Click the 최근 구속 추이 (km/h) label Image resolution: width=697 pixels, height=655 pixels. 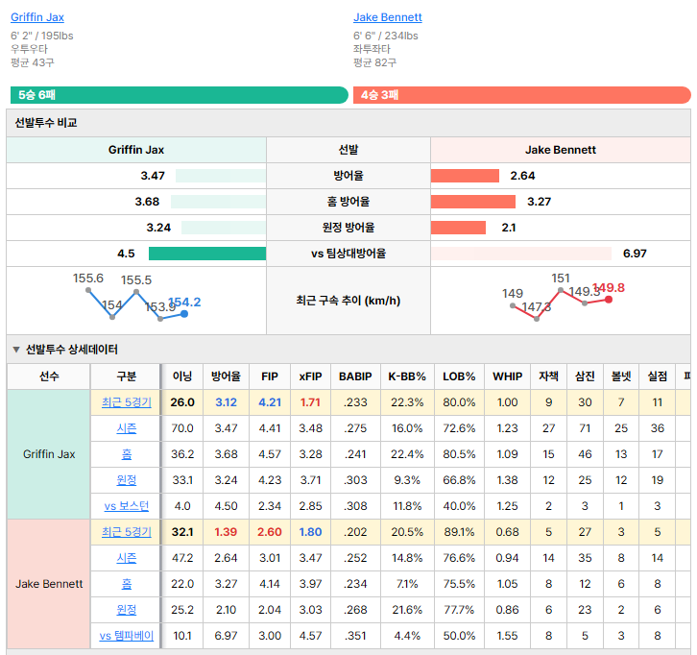tap(348, 301)
